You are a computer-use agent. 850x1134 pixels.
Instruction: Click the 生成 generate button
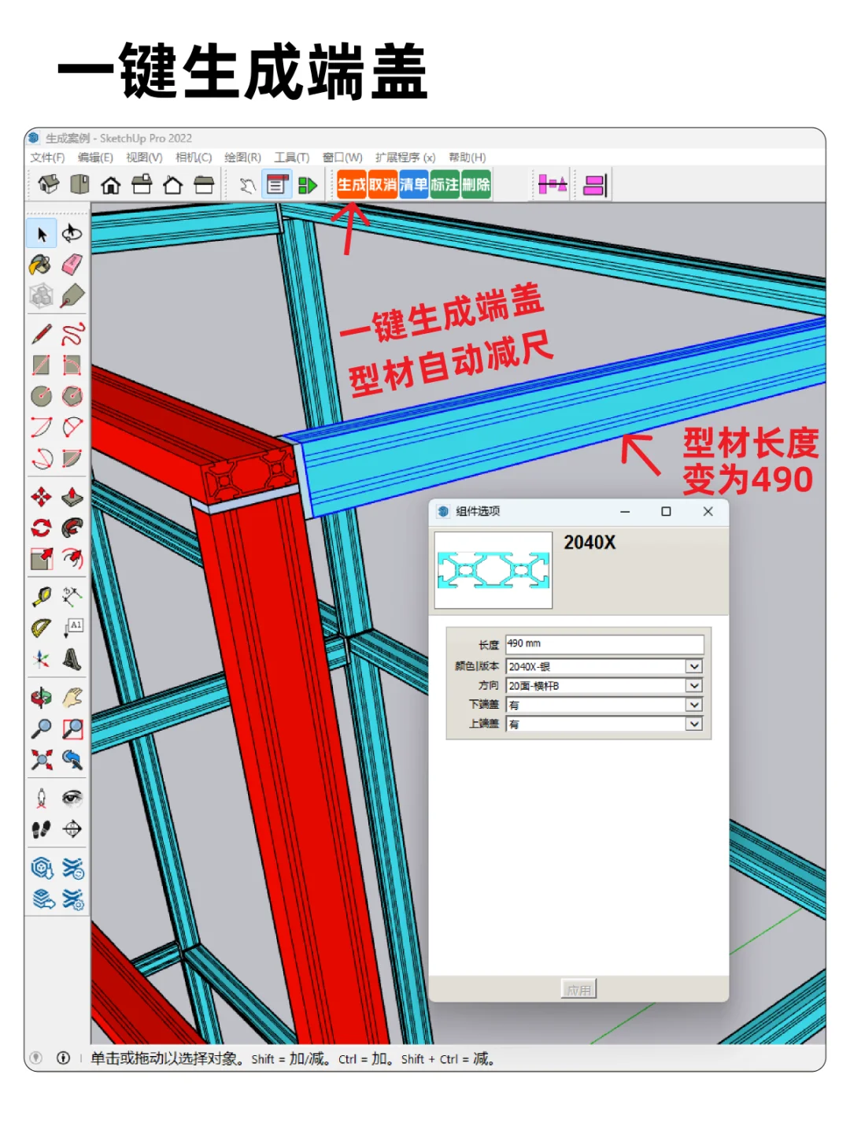point(352,184)
